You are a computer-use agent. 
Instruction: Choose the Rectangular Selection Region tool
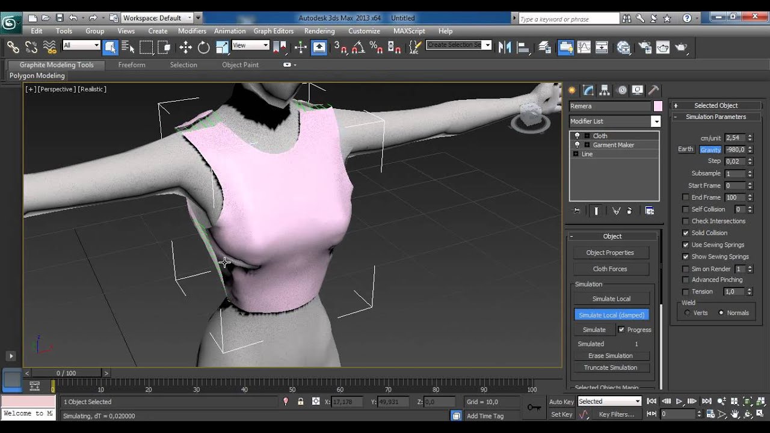(x=146, y=47)
